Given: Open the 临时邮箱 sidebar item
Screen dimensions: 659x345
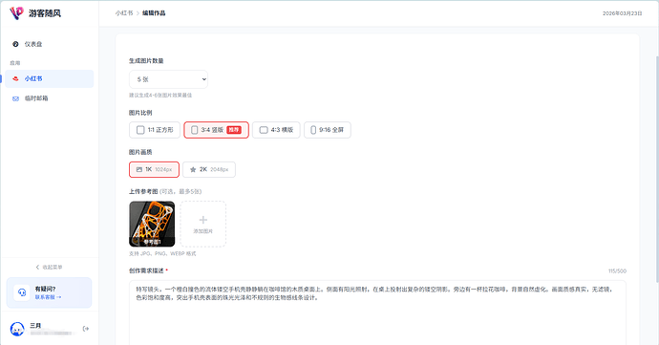Looking at the screenshot, I should tap(49, 98).
